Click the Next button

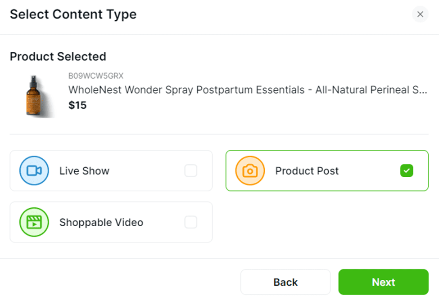pos(383,282)
